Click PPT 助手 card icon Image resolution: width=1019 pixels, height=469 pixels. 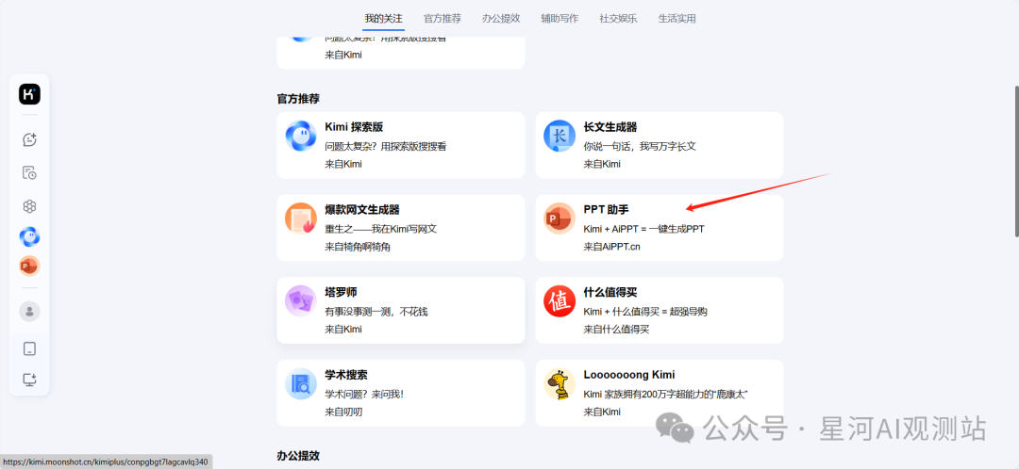(560, 218)
